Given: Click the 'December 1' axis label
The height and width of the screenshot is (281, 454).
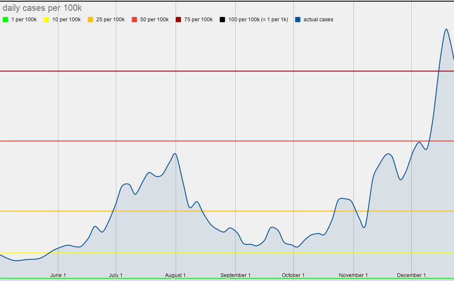Looking at the screenshot, I should [411, 275].
